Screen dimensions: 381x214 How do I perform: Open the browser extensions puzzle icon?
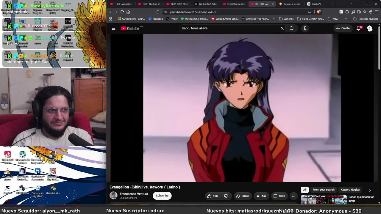pyautogui.click(x=347, y=12)
